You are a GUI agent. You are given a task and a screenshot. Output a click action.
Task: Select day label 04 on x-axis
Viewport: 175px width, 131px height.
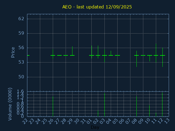109,121
